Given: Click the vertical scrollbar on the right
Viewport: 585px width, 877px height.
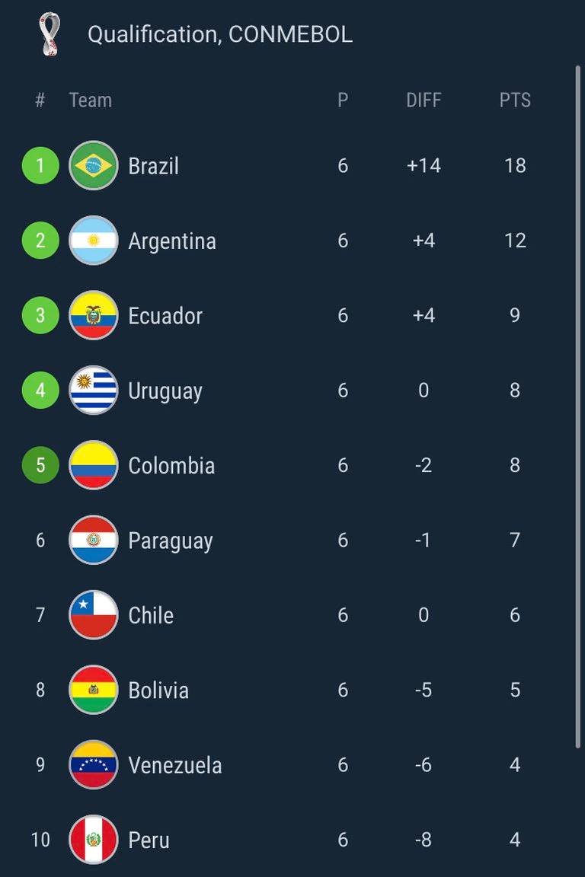Looking at the screenshot, I should click(x=577, y=407).
